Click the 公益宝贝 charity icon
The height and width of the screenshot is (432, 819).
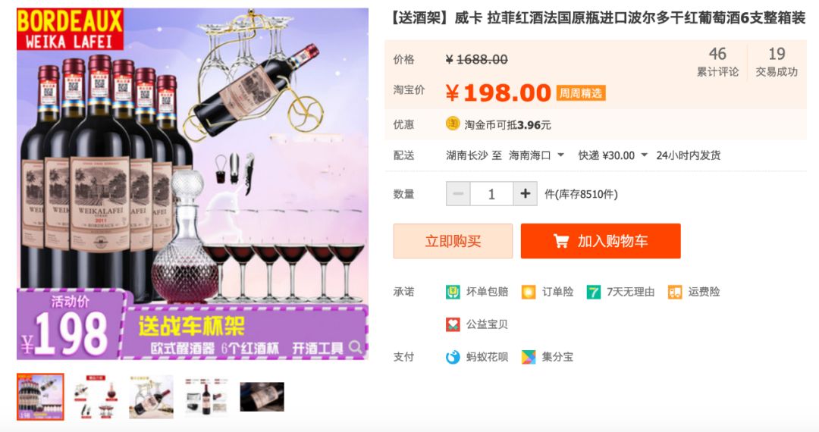pos(453,324)
